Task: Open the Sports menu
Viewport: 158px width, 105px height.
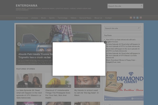Action: (x=52, y=18)
